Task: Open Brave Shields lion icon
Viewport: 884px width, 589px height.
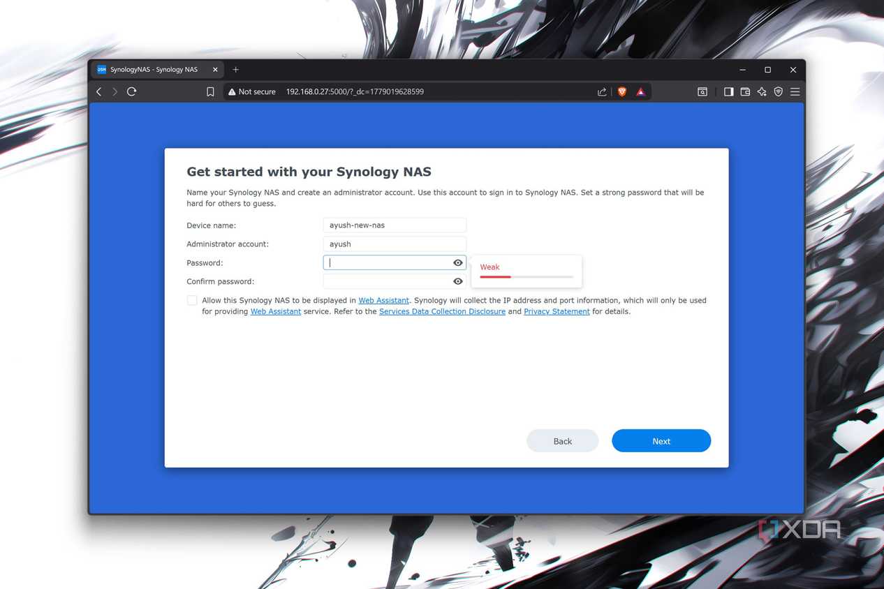Action: [x=622, y=91]
